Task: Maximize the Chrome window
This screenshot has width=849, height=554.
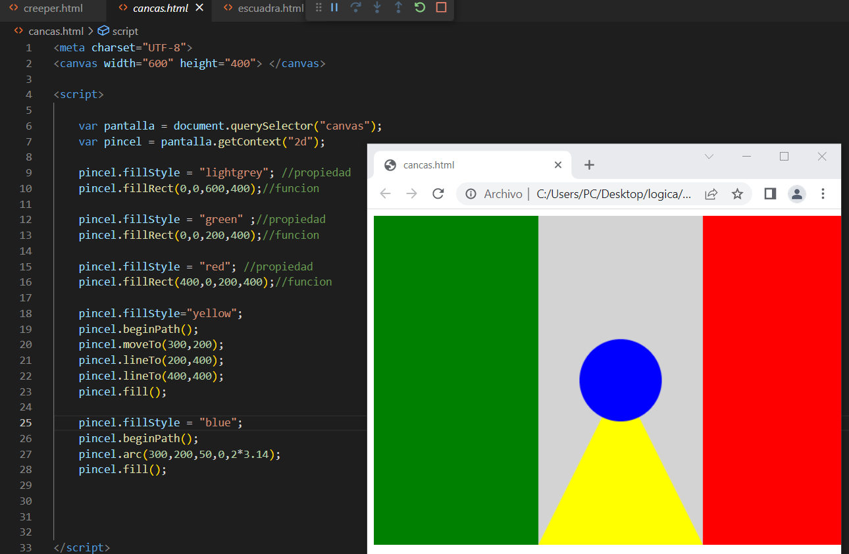Action: tap(784, 157)
